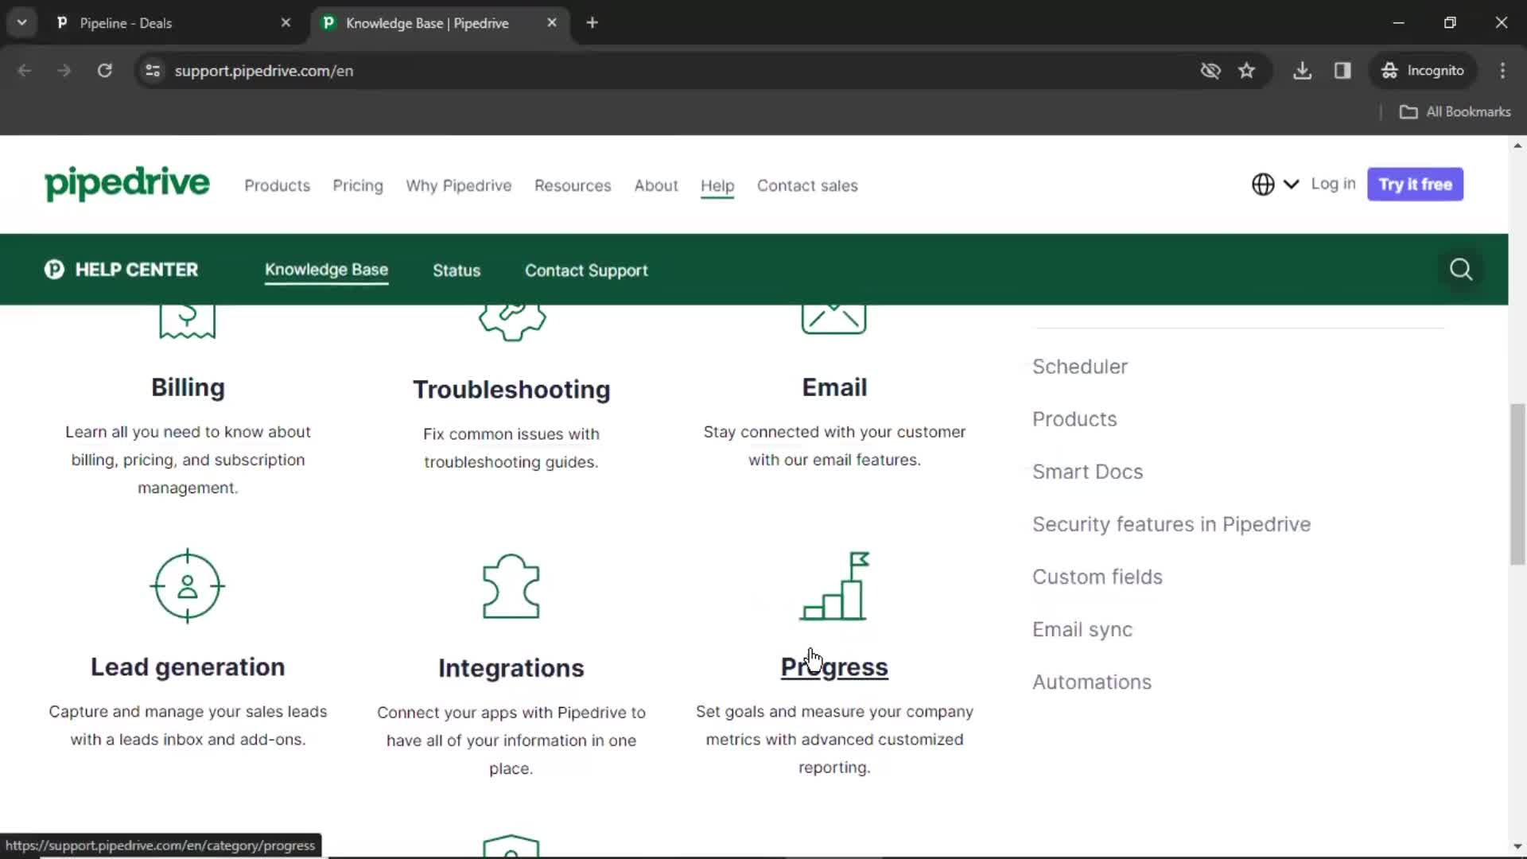
Task: Open the Billing category heading
Action: pyautogui.click(x=188, y=387)
